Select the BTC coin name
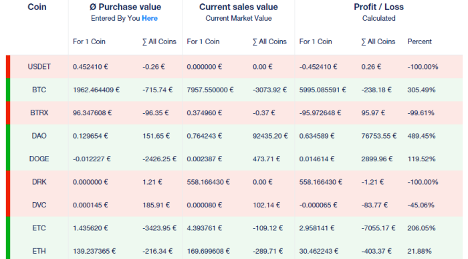This screenshot has height=259, width=468. coord(39,90)
